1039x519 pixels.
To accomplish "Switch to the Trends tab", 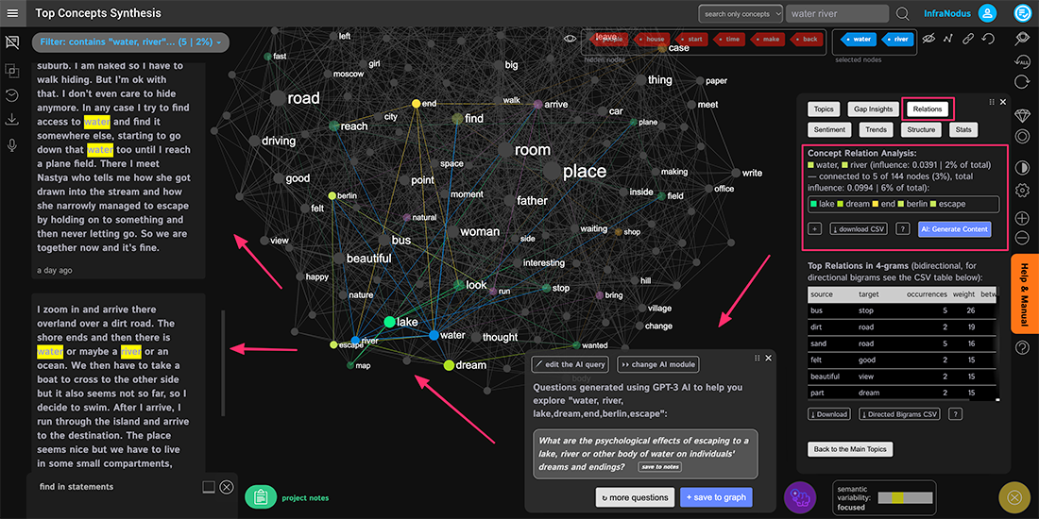I will click(x=875, y=130).
